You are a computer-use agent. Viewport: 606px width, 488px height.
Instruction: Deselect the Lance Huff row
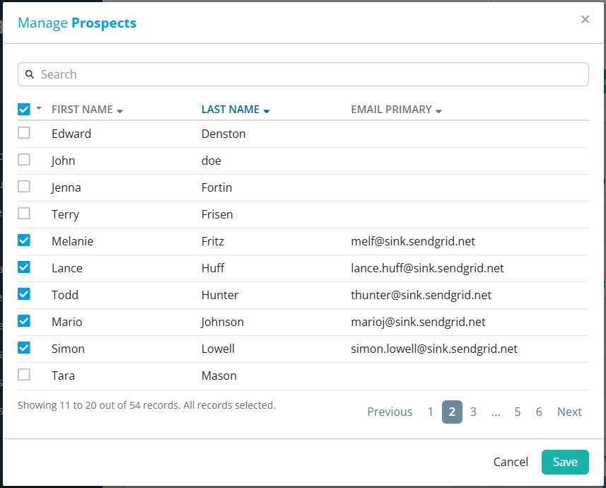tap(24, 267)
